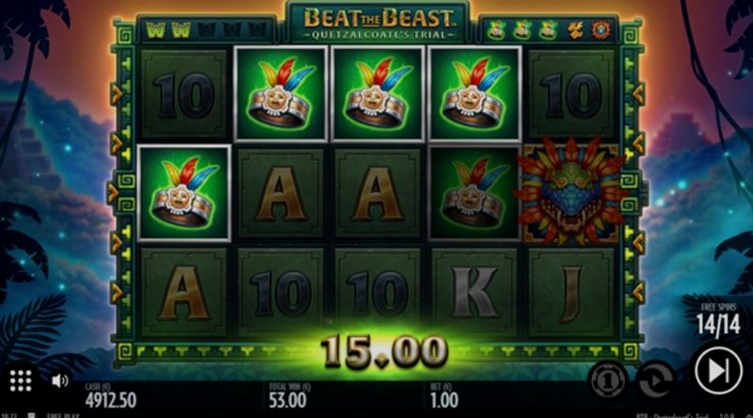
Task: Click the Beat the Beast title logo
Action: [378, 23]
